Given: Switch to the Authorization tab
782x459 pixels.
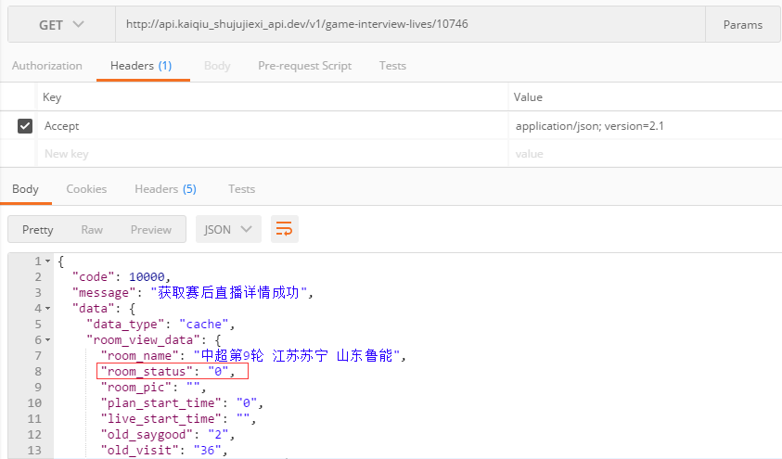Looking at the screenshot, I should click(x=47, y=66).
